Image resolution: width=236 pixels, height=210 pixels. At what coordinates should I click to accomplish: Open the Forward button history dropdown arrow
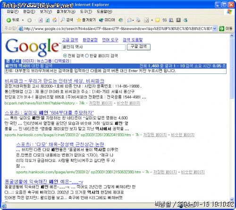coord(35,20)
